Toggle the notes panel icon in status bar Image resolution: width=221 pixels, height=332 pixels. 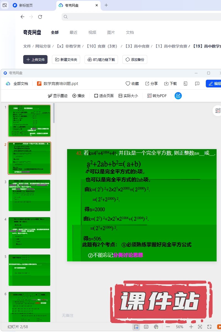point(146,327)
